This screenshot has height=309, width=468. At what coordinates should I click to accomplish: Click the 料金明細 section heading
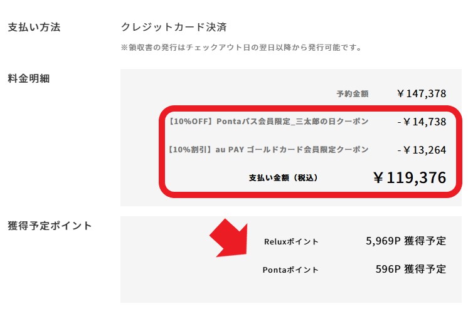(28, 78)
